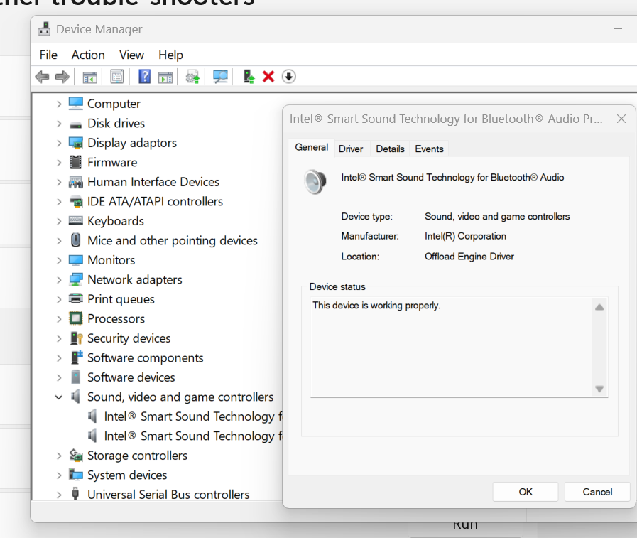Click the Cancel button
Viewport: 637px width, 538px height.
point(597,492)
